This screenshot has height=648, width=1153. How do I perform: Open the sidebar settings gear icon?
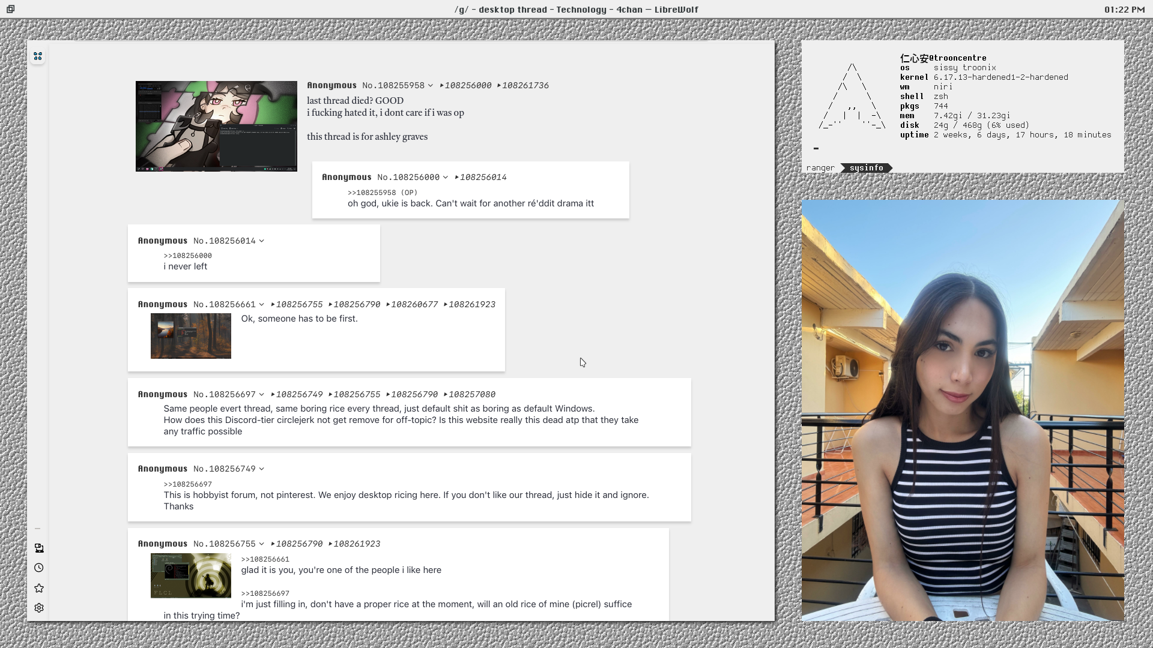point(39,608)
